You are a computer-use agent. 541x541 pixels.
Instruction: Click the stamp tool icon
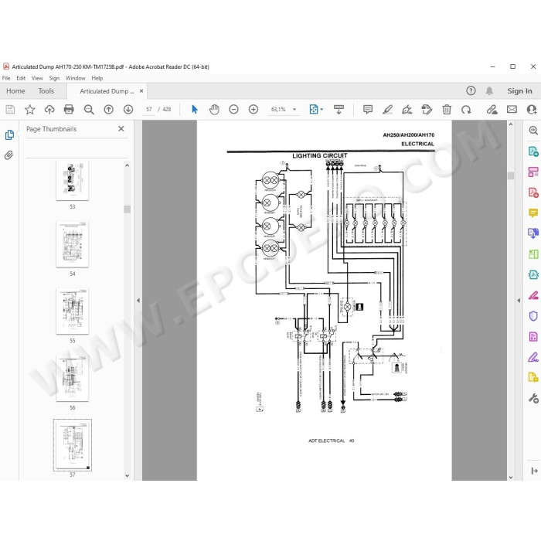[427, 110]
